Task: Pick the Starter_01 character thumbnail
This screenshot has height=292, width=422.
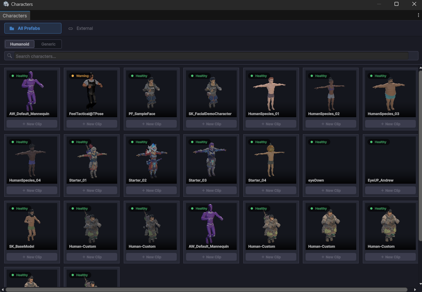Action: click(92, 160)
